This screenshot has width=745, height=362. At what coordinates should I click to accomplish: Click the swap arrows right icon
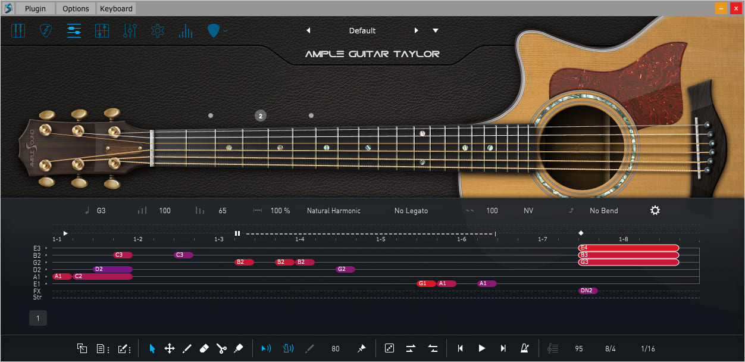coord(411,348)
